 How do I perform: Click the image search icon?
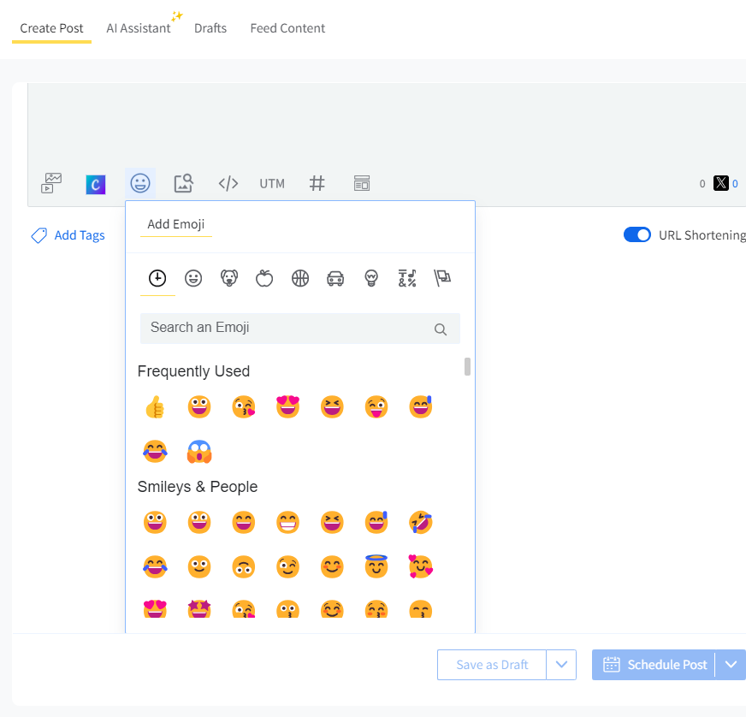click(x=184, y=183)
